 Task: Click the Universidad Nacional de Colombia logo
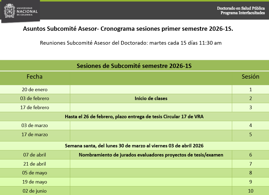pos(21,11)
